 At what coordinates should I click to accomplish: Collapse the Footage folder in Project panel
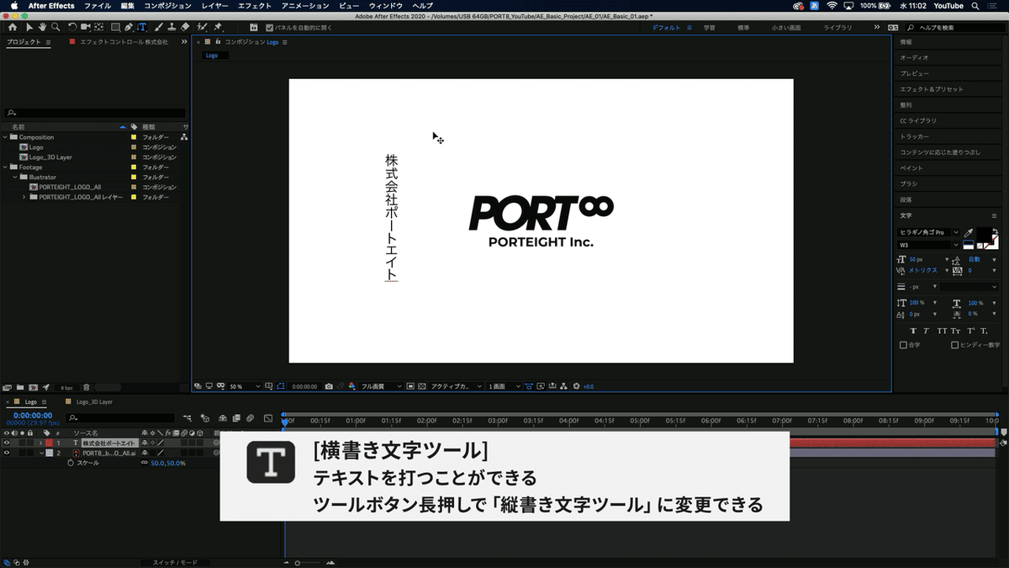pos(5,167)
